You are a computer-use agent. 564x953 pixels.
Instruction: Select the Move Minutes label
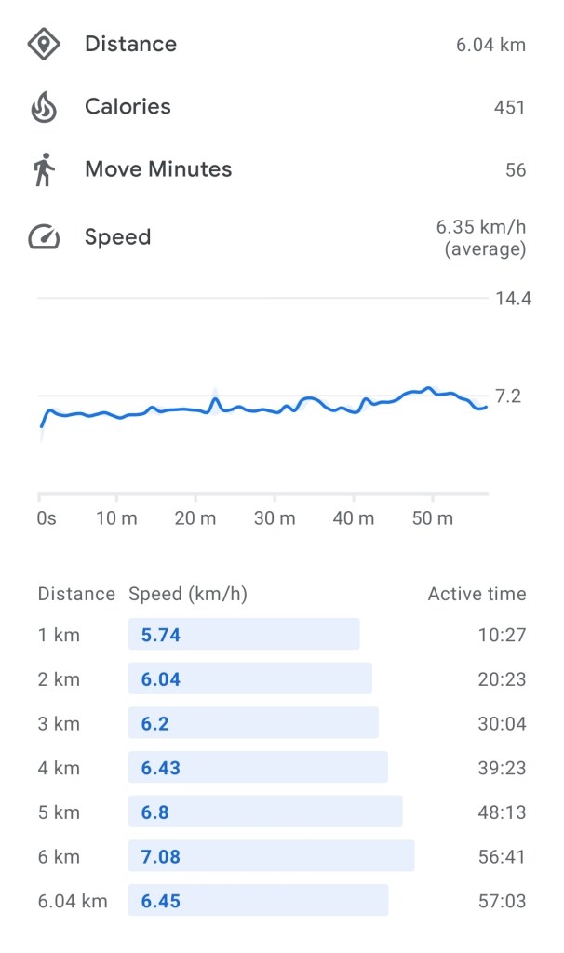(158, 169)
